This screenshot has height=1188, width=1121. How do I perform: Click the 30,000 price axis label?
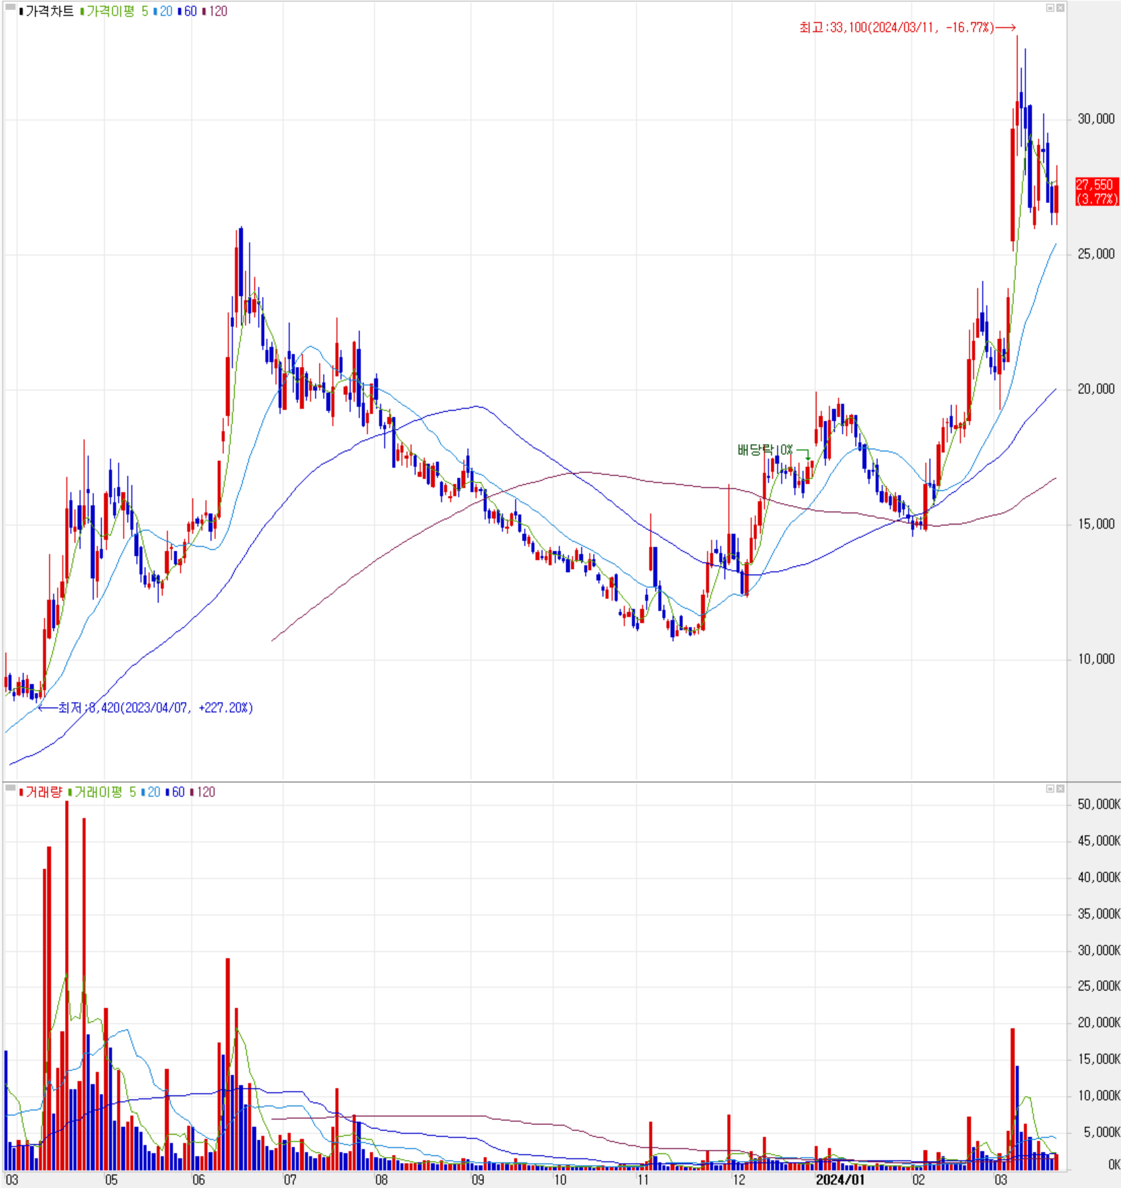[1096, 119]
